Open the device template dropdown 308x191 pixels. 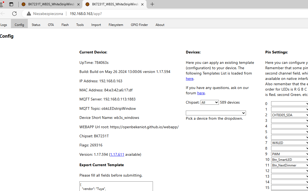coord(216,113)
